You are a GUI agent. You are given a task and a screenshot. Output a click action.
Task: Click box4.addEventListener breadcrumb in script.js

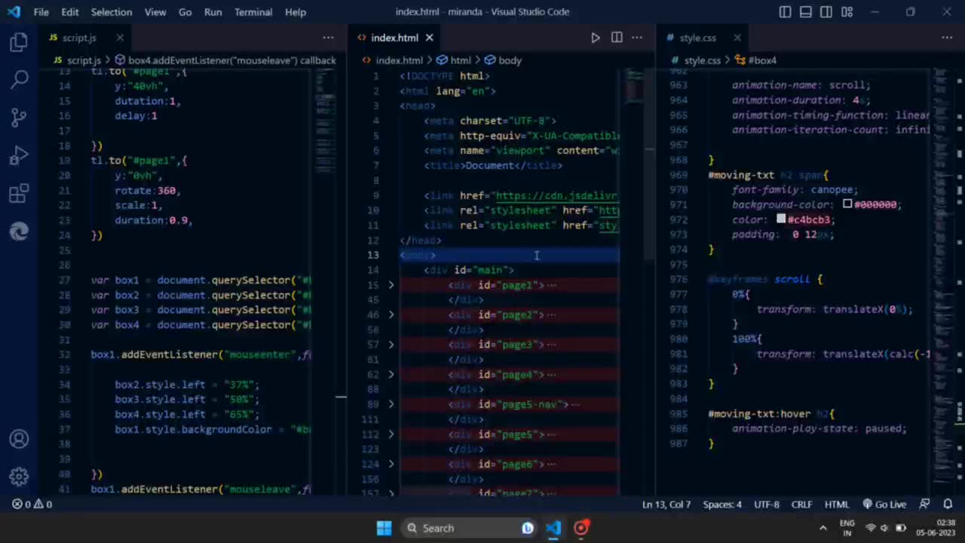pos(225,60)
